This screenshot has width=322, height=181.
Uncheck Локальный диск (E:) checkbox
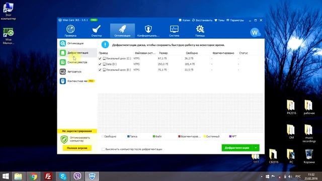click(x=100, y=70)
